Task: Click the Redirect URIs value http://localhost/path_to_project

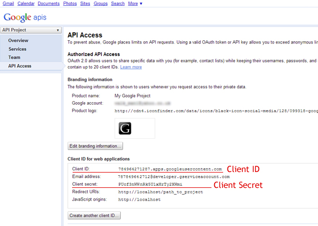Action: [161, 192]
